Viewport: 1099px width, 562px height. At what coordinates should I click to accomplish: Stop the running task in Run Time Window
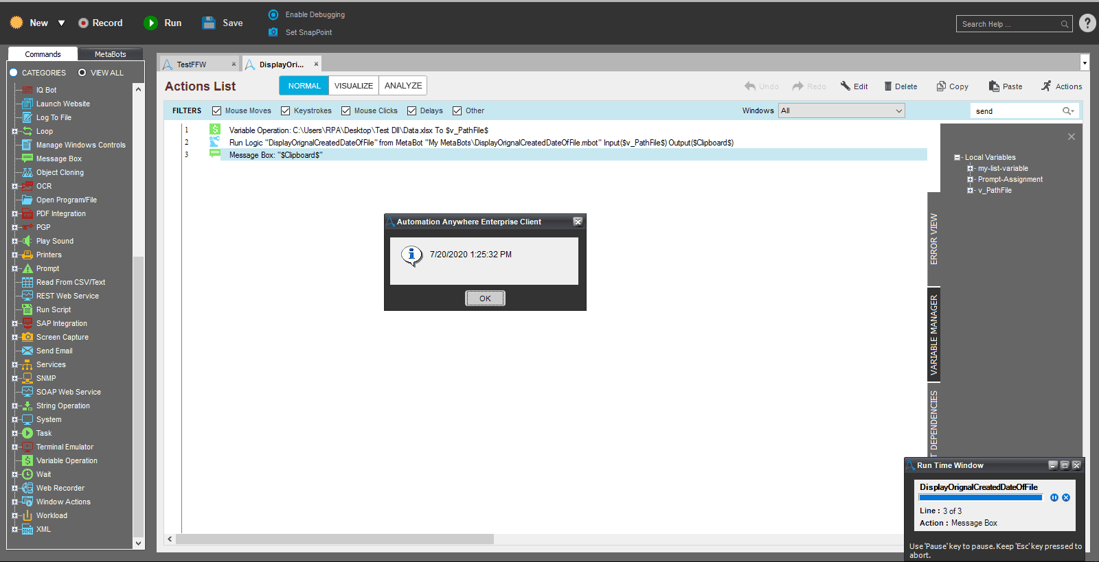pos(1066,497)
